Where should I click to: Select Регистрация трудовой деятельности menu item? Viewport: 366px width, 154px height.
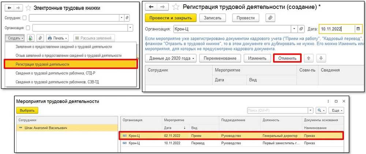(x=70, y=64)
